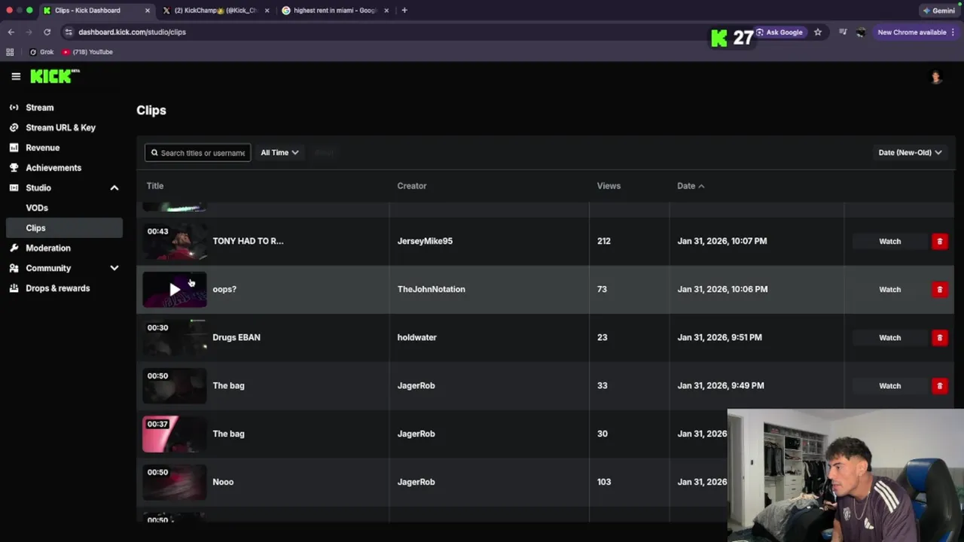Viewport: 964px width, 542px height.
Task: Delete the Drugs EBAN clip
Action: point(939,337)
